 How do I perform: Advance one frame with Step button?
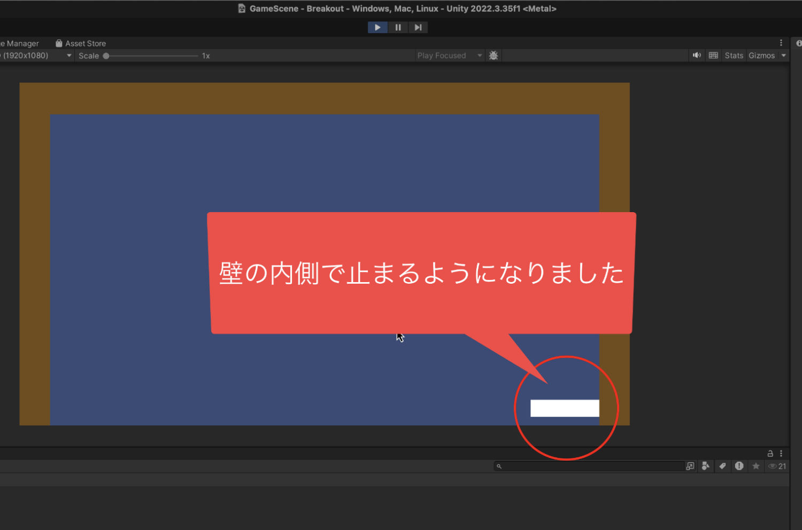click(x=418, y=27)
